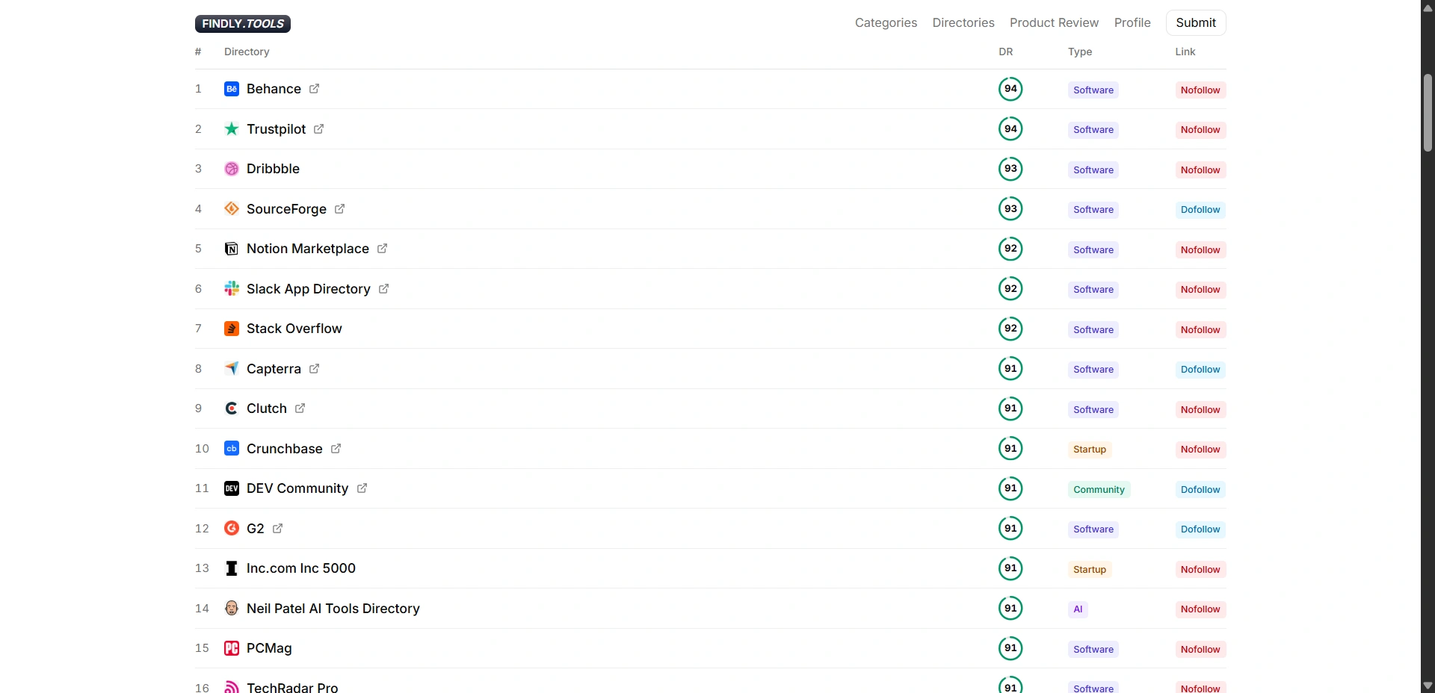This screenshot has height=693, width=1435.
Task: Click the SourceForge logo icon
Action: click(232, 209)
